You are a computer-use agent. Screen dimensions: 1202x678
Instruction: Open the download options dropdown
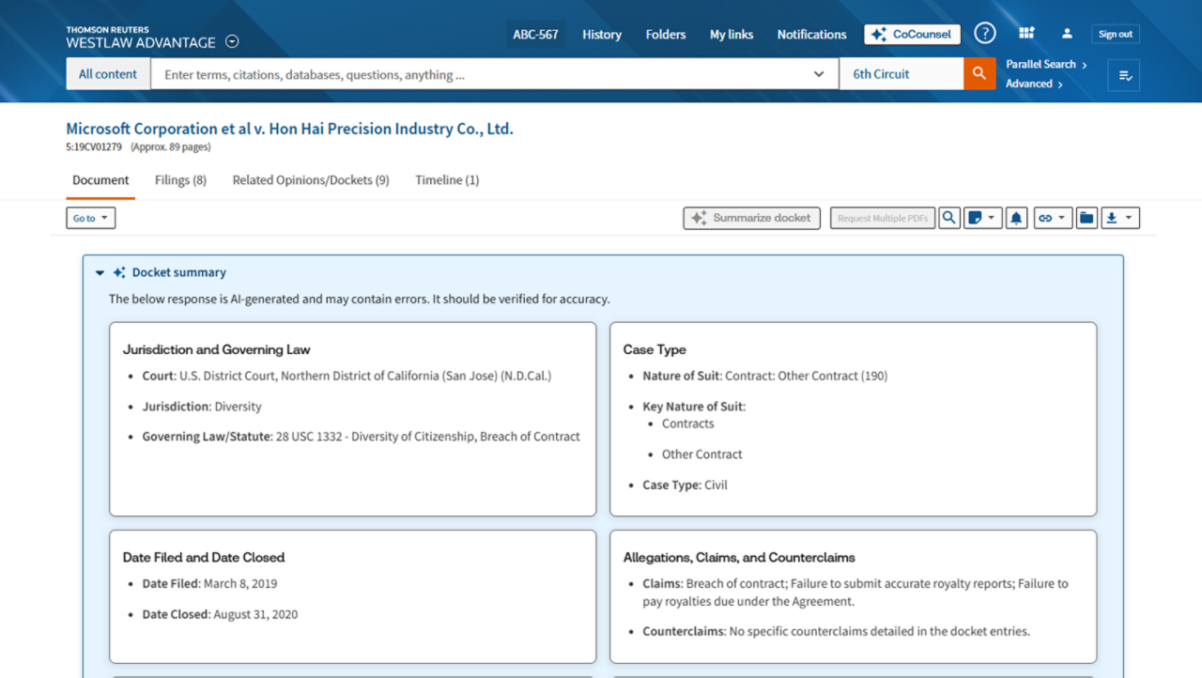click(1119, 218)
